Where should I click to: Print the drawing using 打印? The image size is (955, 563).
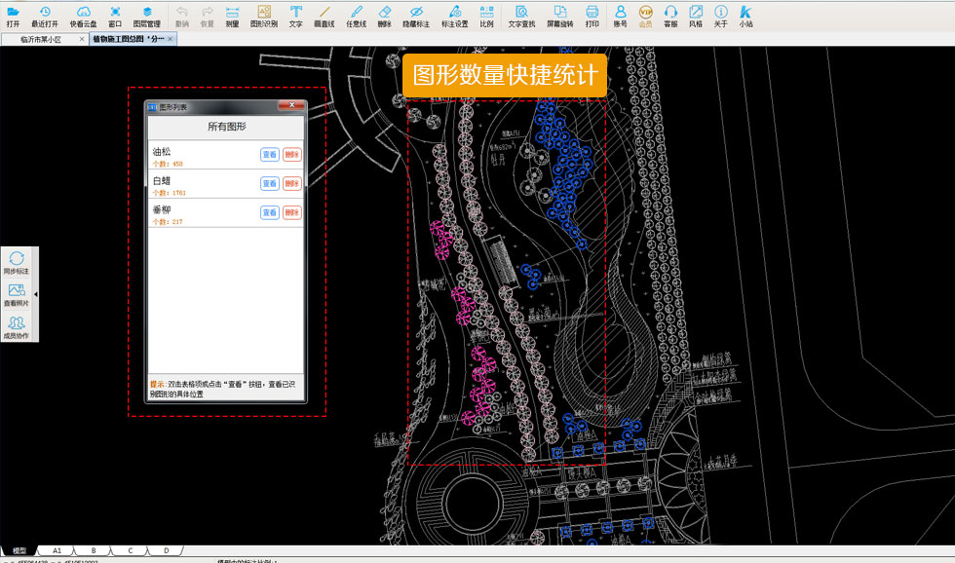592,15
